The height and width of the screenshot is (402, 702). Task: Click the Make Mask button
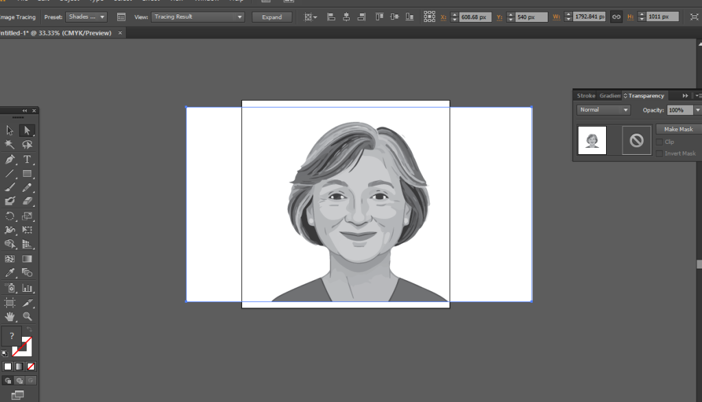point(678,129)
